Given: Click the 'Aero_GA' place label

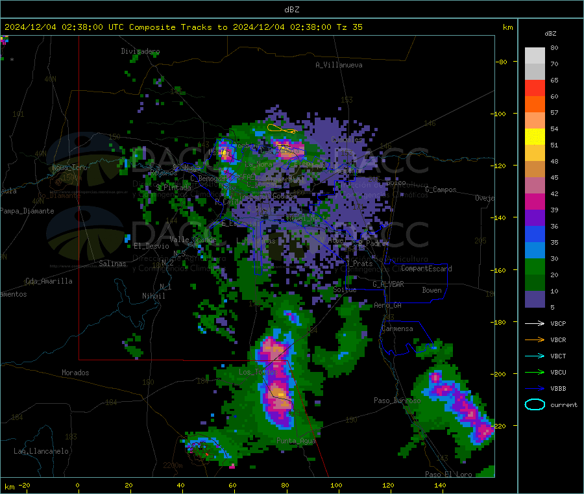Looking at the screenshot, I should point(388,305).
